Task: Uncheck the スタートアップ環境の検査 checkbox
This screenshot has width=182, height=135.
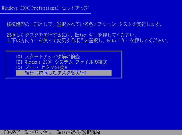Action: click(19, 57)
